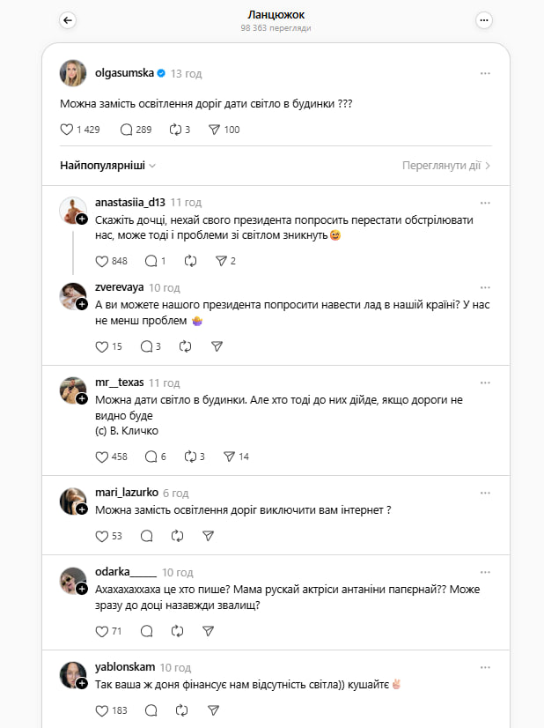Image resolution: width=544 pixels, height=728 pixels.
Task: Like the olgasumska main post
Action: 67,130
